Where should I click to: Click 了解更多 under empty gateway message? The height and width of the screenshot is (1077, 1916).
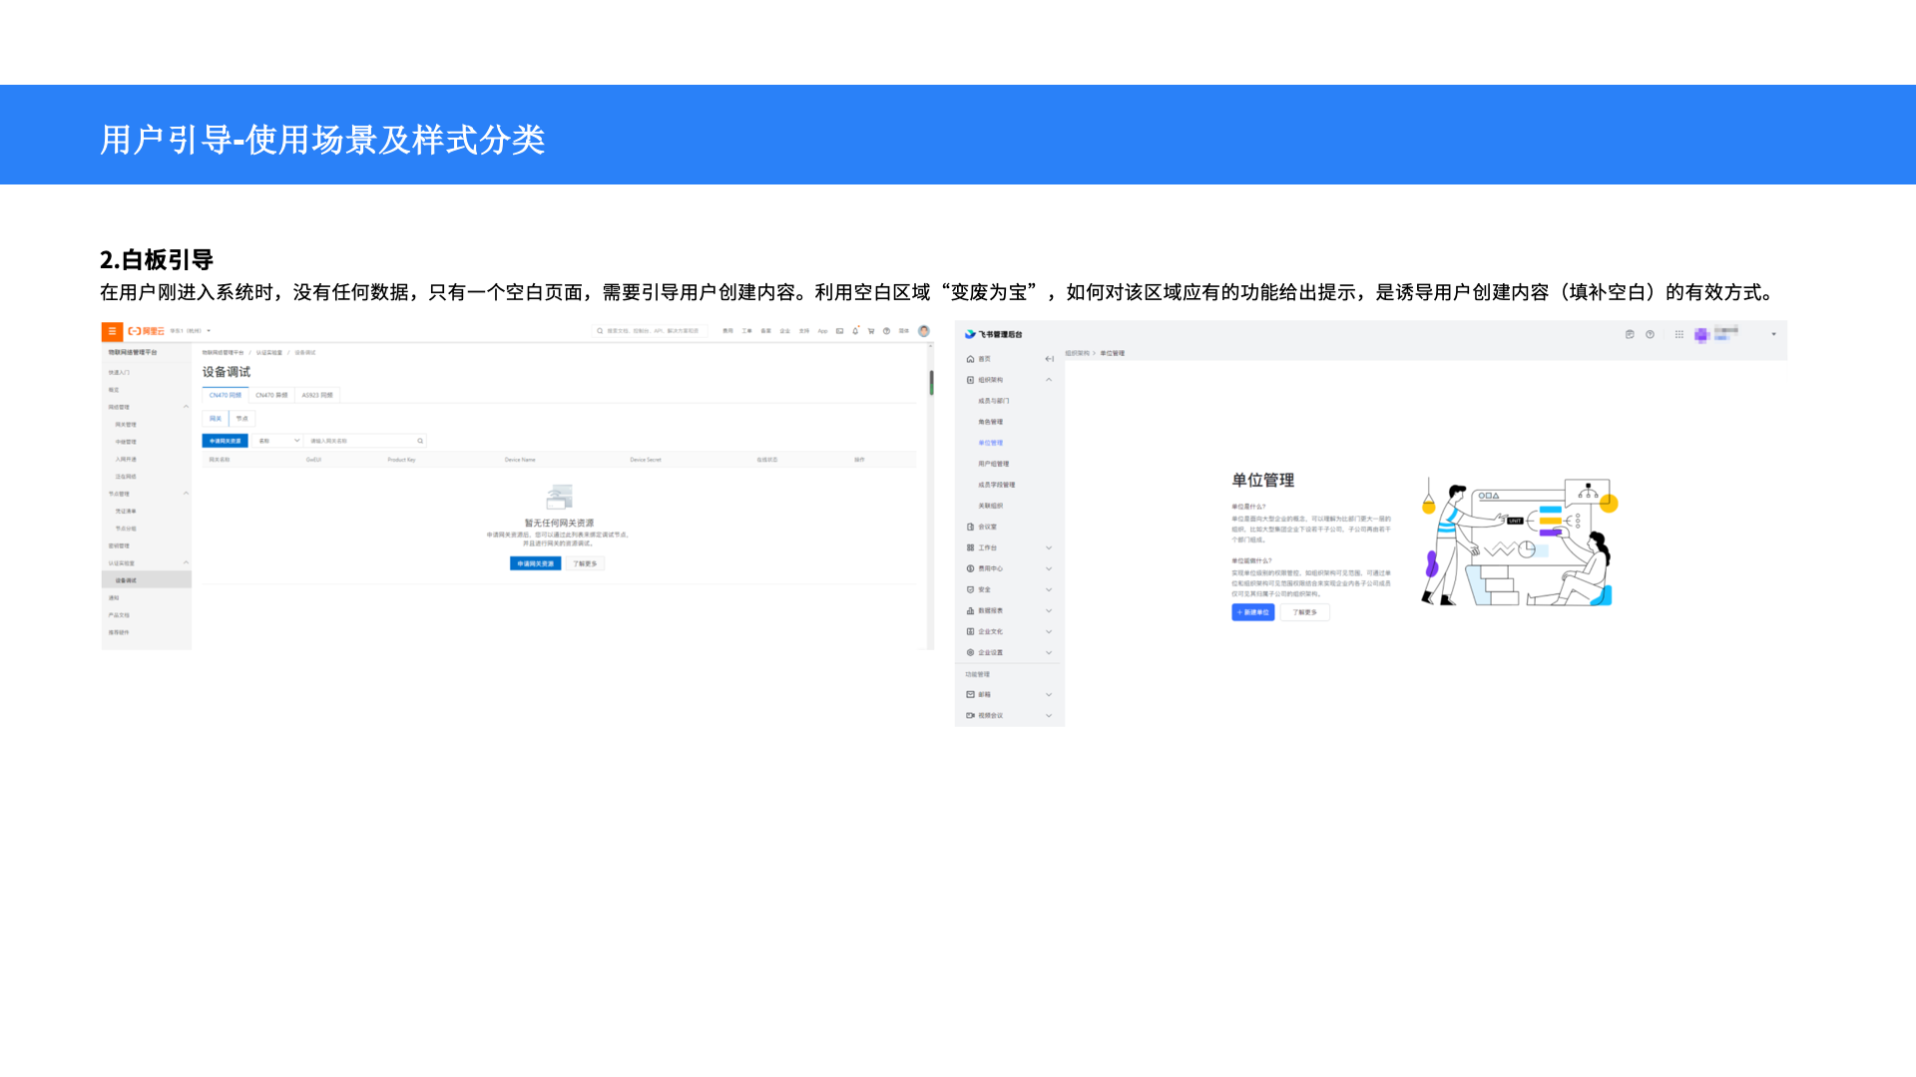point(585,564)
